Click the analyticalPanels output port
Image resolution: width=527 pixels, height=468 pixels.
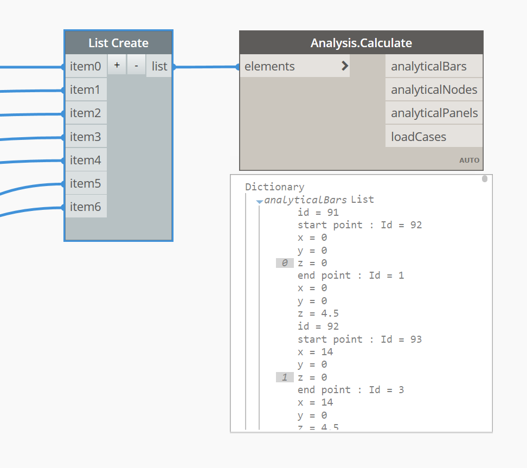(x=434, y=113)
